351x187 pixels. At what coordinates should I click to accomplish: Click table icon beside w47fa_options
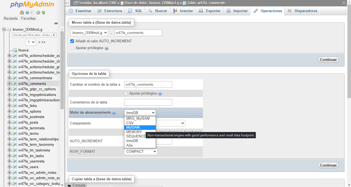pos(15,111)
